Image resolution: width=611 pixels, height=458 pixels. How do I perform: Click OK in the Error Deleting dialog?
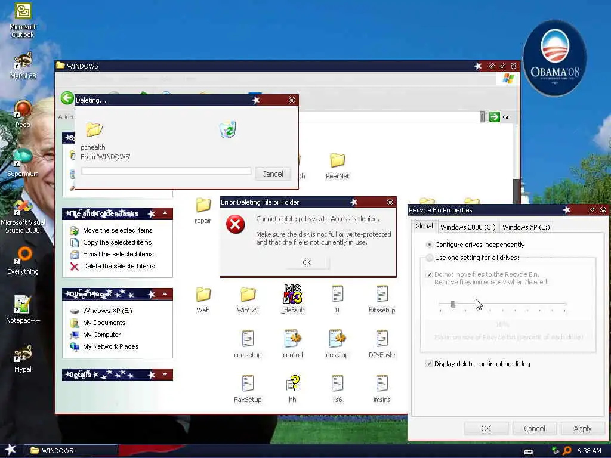tap(307, 262)
